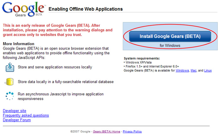Screen dimensions: 220x135
Task: Click the Google Gears BETA logo
Action: click(24, 9)
